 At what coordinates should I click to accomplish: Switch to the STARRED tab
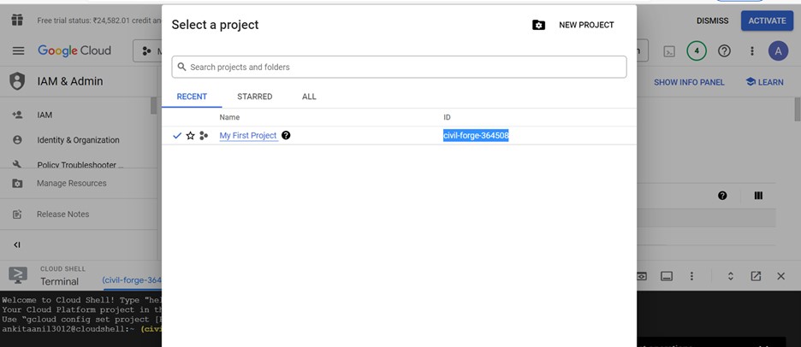(254, 97)
